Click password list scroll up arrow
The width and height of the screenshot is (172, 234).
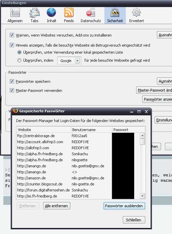(x=142, y=135)
